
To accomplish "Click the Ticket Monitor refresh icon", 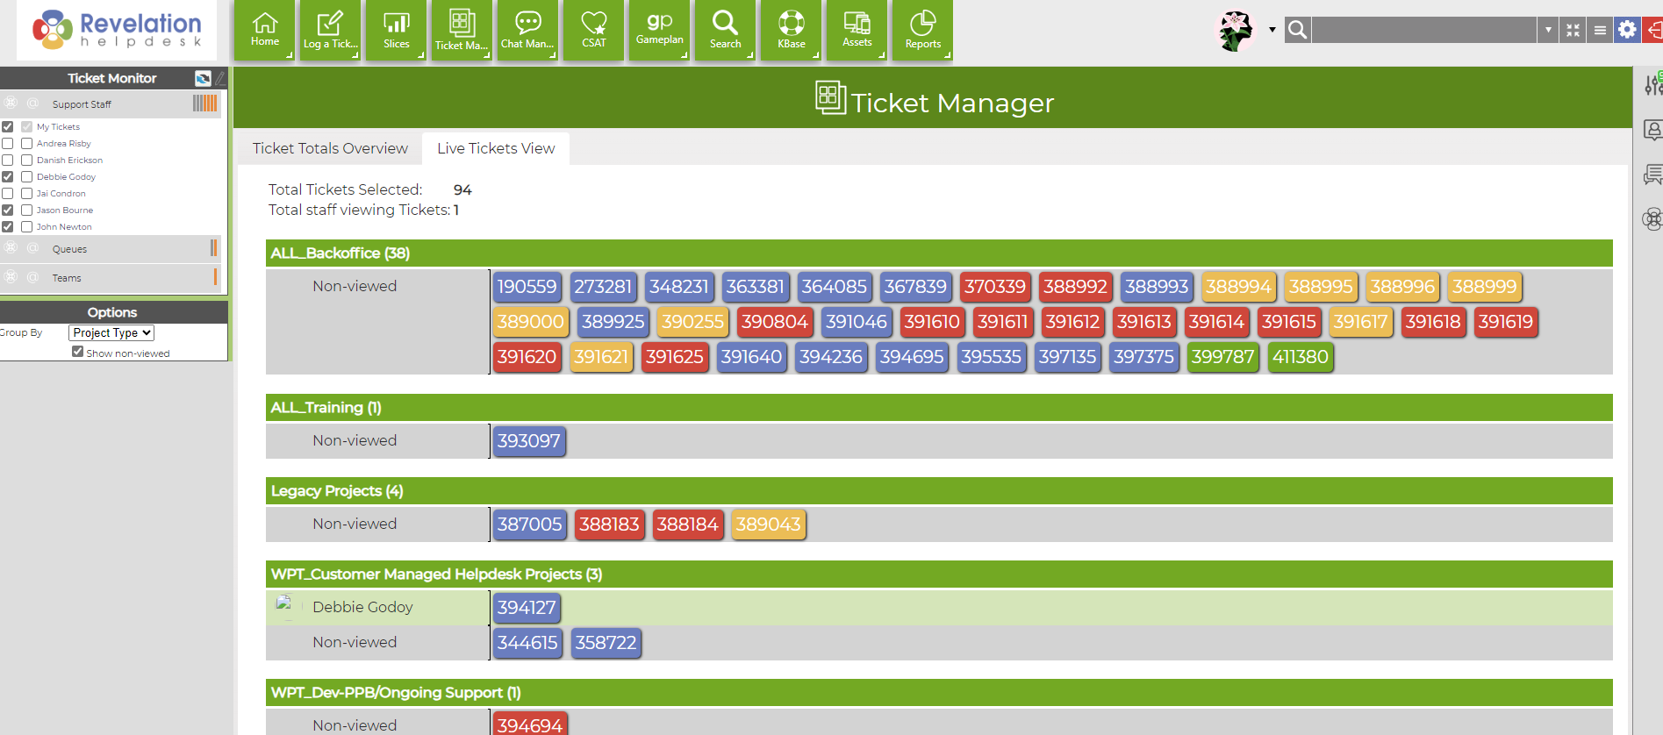I will click(x=203, y=78).
